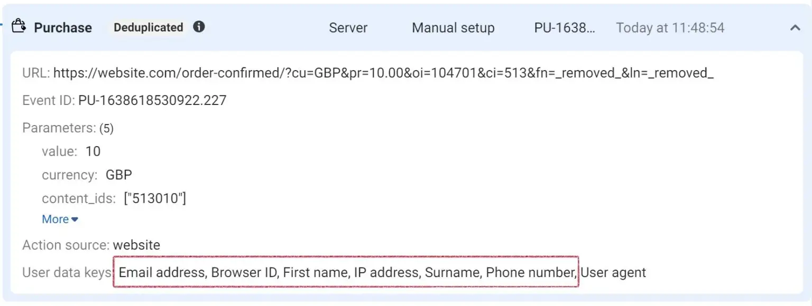Click the Purchase shopping bag icon
The height and width of the screenshot is (306, 812).
19,26
